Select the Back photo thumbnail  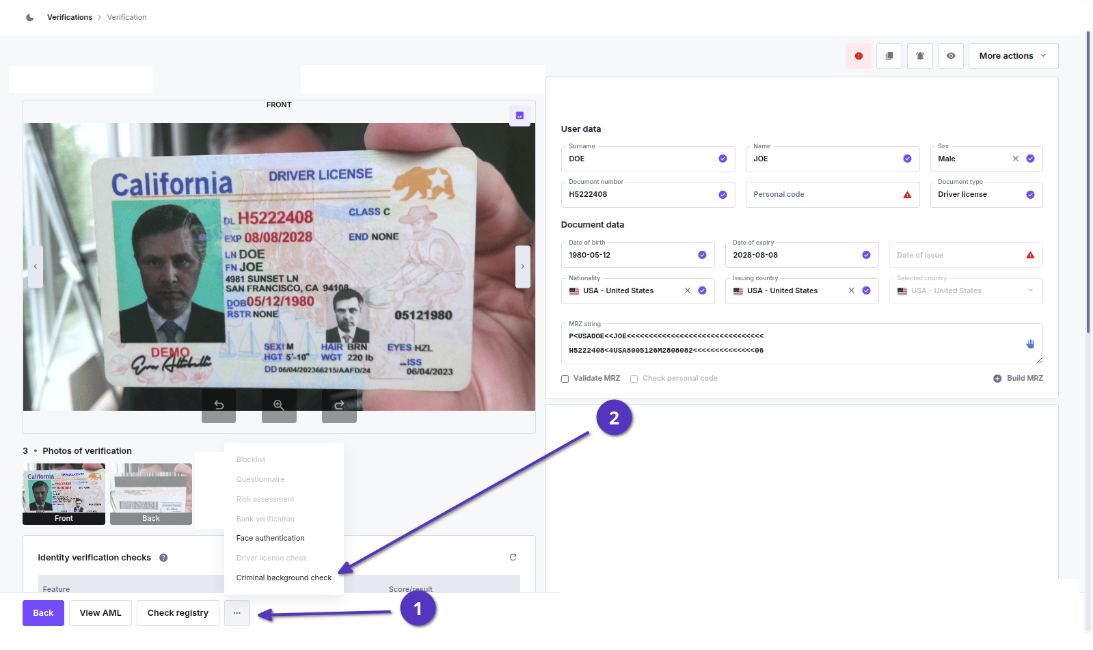151,494
